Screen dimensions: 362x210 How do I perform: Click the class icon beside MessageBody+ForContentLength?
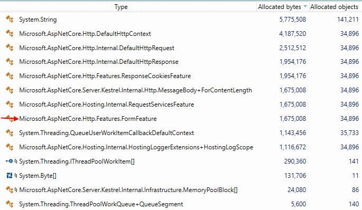click(x=10, y=90)
